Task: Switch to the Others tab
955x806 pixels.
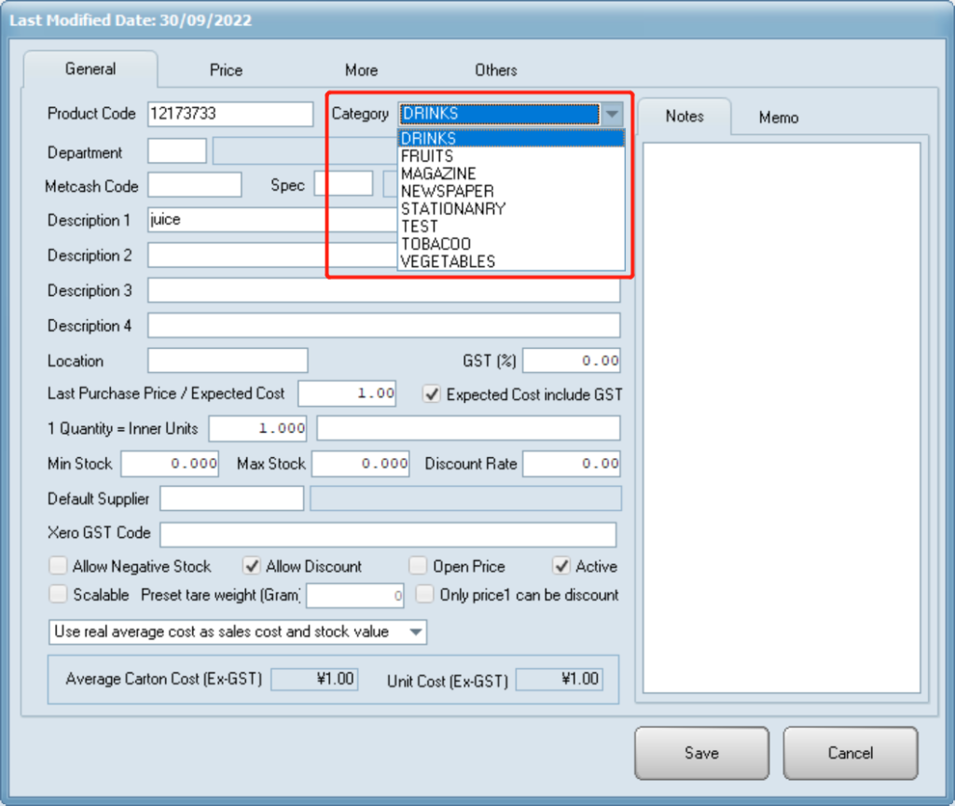Action: coord(495,70)
